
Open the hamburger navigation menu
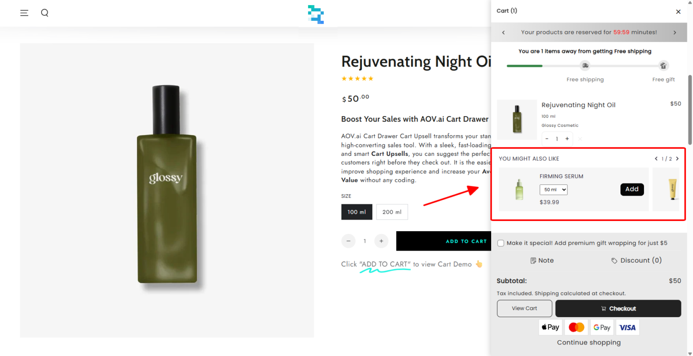click(24, 12)
